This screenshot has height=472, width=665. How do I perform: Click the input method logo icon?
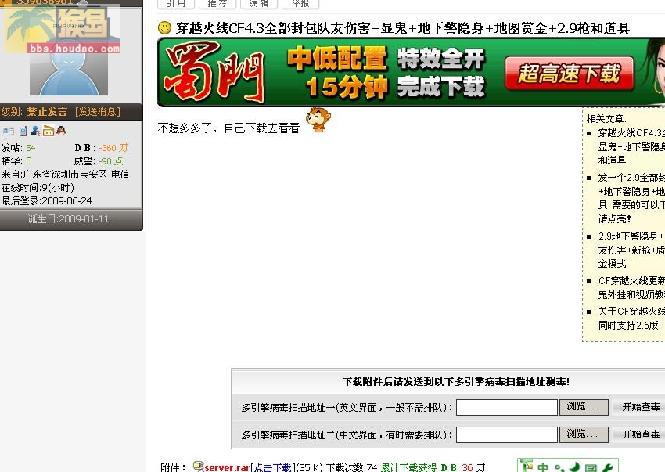[x=527, y=466]
